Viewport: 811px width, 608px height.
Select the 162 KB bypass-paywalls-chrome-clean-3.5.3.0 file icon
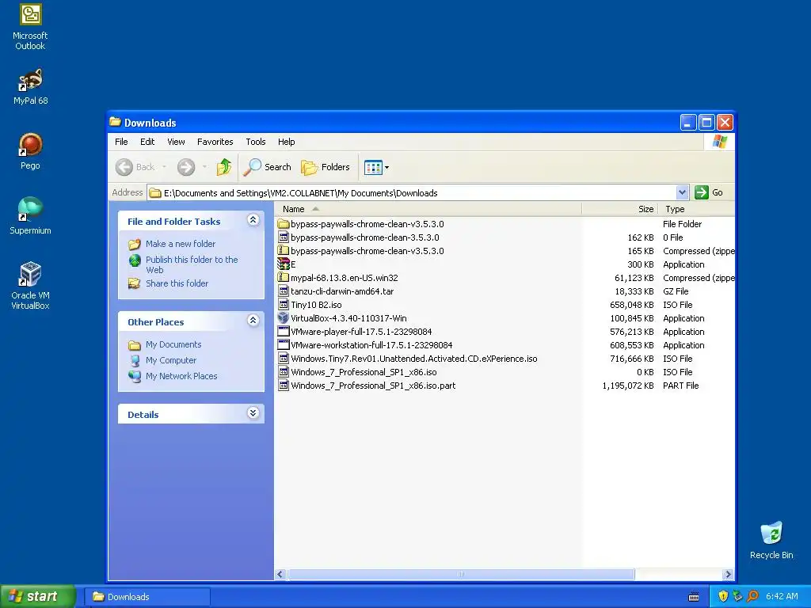pyautogui.click(x=283, y=237)
